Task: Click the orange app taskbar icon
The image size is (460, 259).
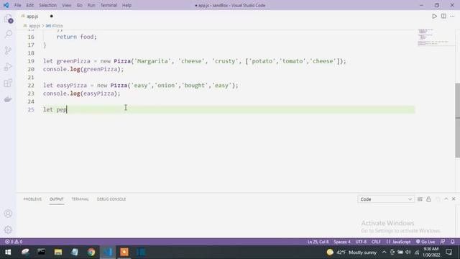Action: click(x=124, y=252)
